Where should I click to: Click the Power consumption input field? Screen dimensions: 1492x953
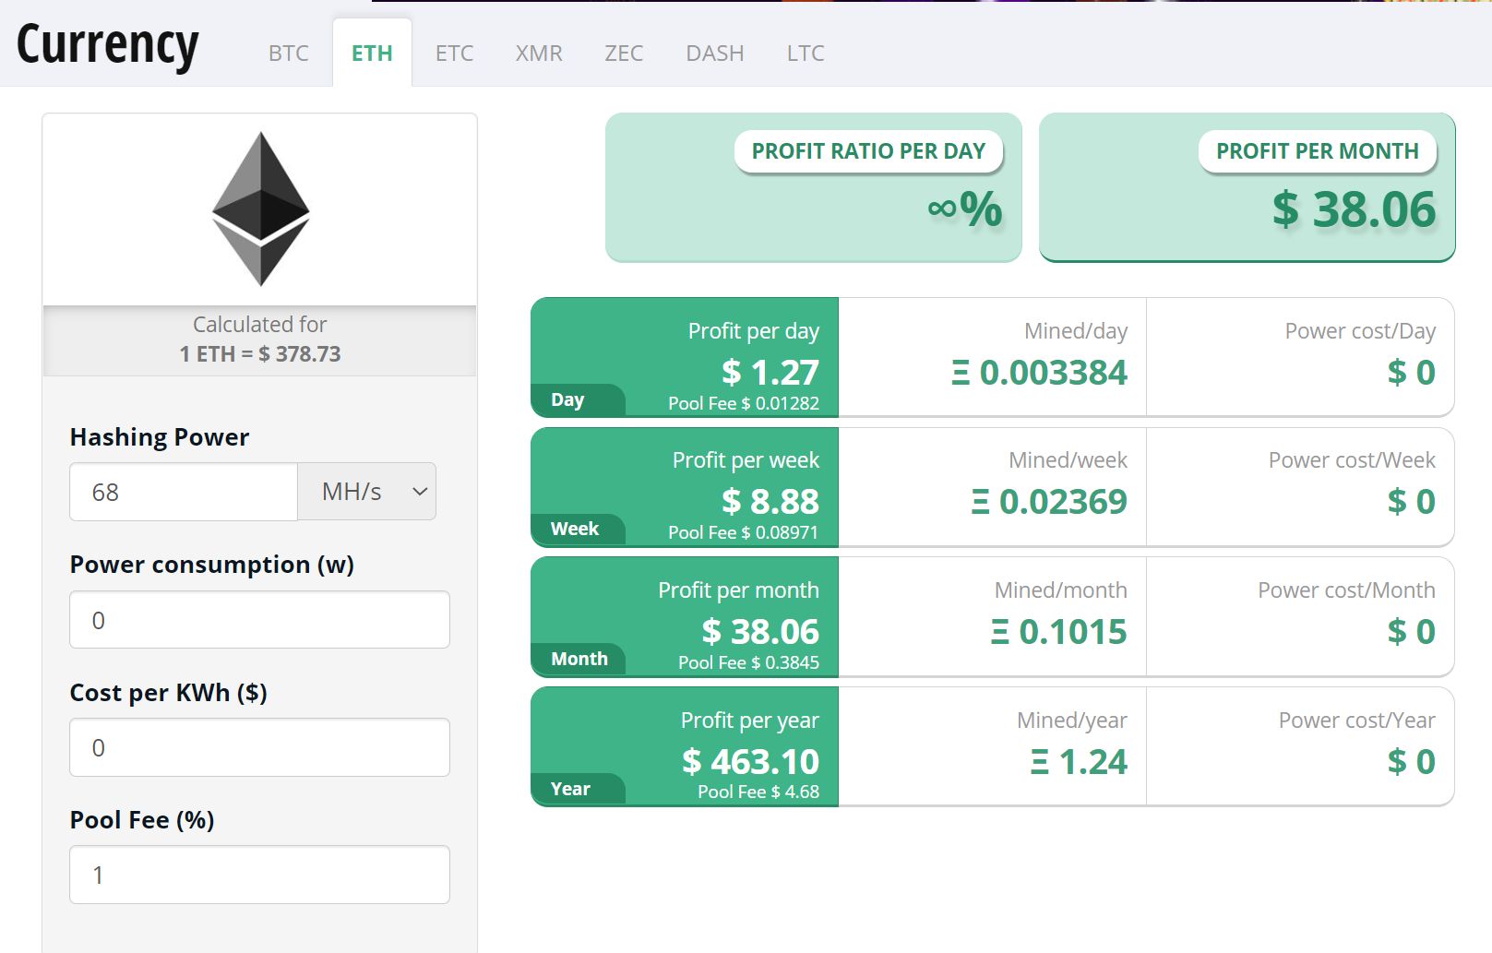tap(259, 619)
